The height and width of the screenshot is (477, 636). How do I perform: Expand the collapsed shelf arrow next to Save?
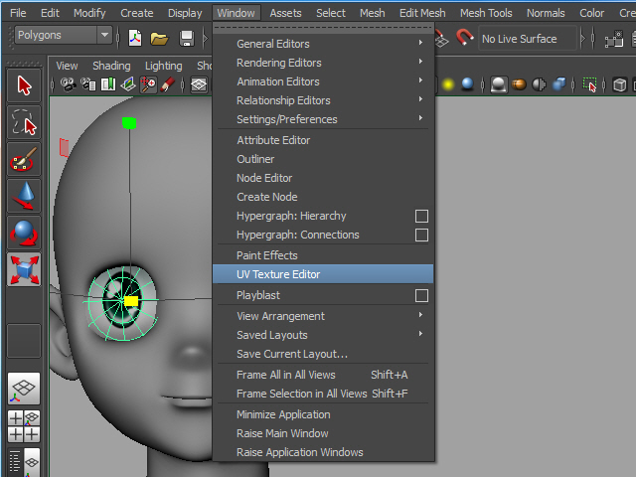click(x=206, y=39)
